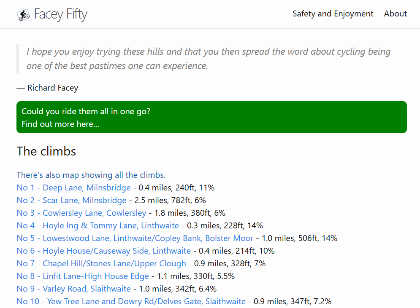The height and width of the screenshot is (308, 420).
Task: Open No 5 Lowestwood Lane/Copley Bank climb
Action: (135, 238)
